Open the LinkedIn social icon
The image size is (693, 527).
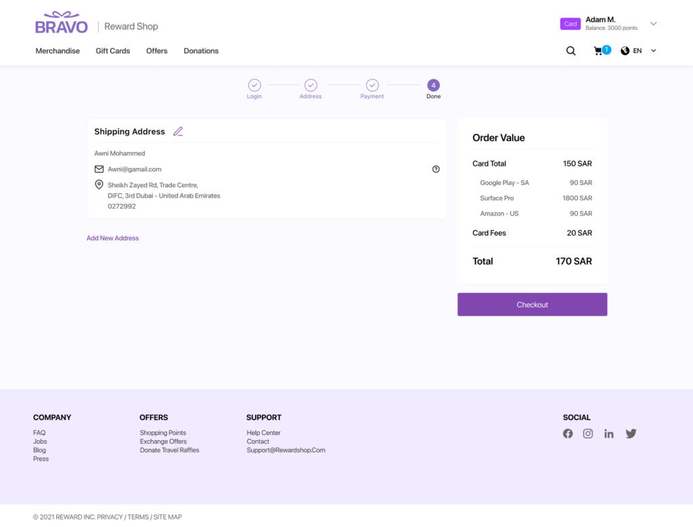tap(609, 434)
